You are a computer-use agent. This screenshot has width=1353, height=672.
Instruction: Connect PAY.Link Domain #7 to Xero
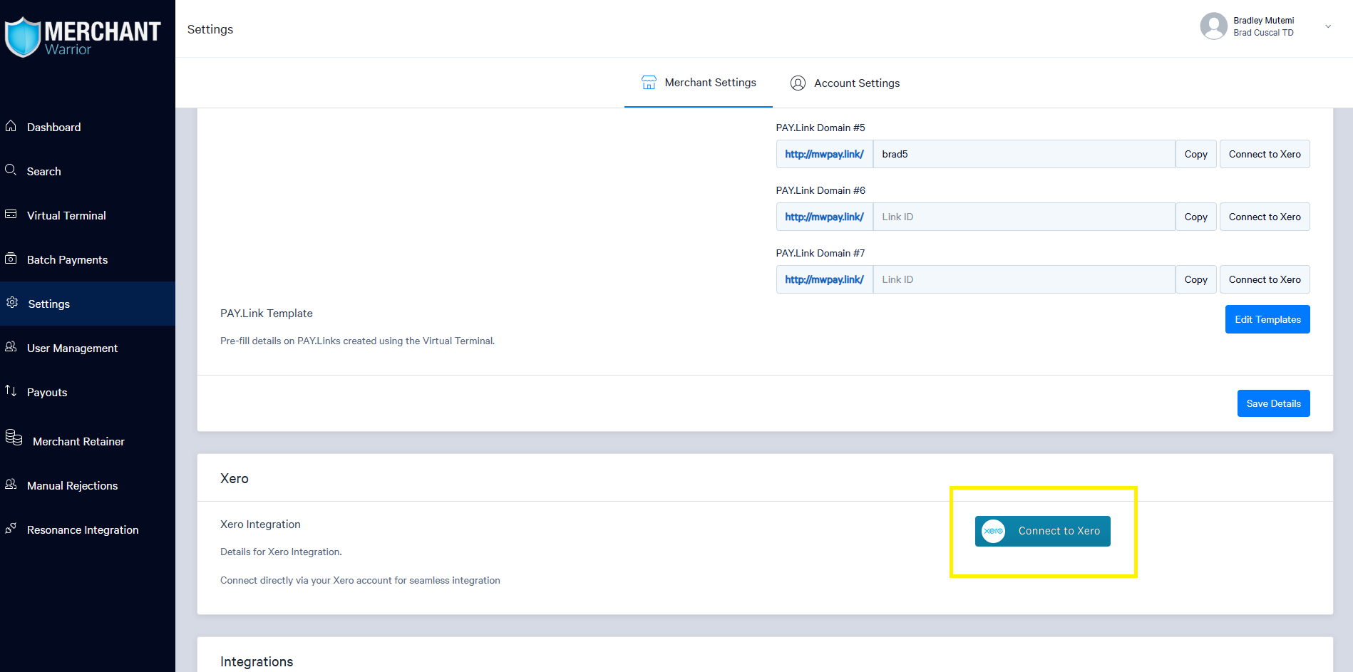click(x=1265, y=279)
